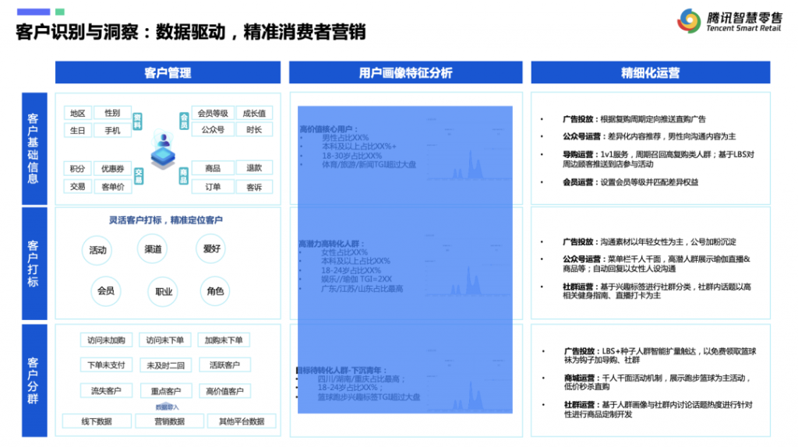Click the 生日 field box
Image resolution: width=798 pixels, height=447 pixels.
(77, 130)
